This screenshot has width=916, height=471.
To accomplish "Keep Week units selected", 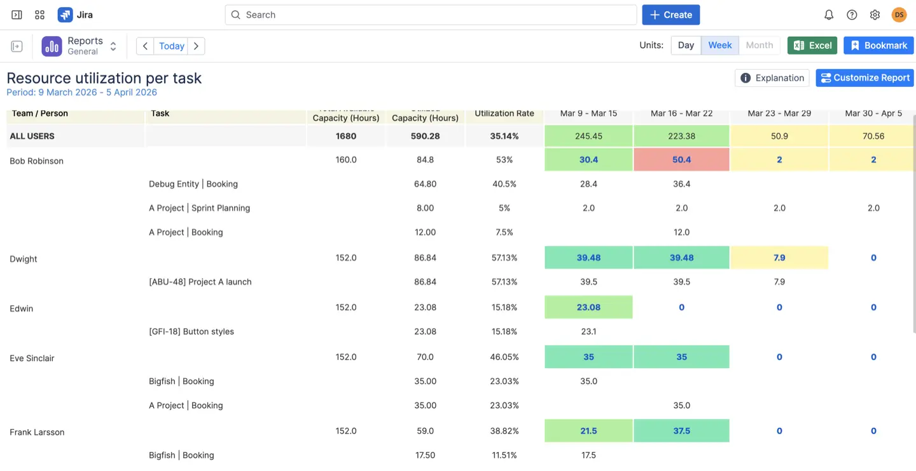I will [x=719, y=45].
